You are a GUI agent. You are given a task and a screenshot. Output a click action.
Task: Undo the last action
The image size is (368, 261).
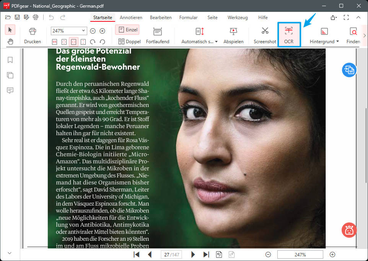(51, 17)
